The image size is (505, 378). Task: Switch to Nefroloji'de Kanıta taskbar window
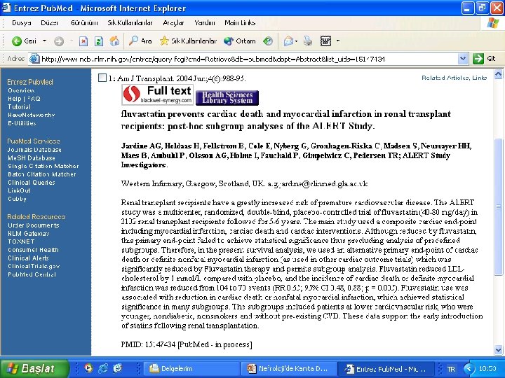[x=289, y=368]
